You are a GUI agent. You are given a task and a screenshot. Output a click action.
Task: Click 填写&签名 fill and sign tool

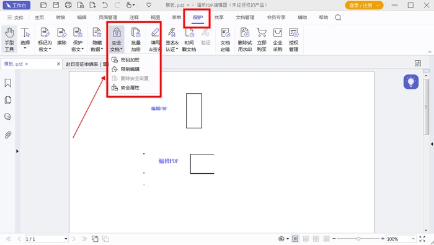click(x=154, y=39)
